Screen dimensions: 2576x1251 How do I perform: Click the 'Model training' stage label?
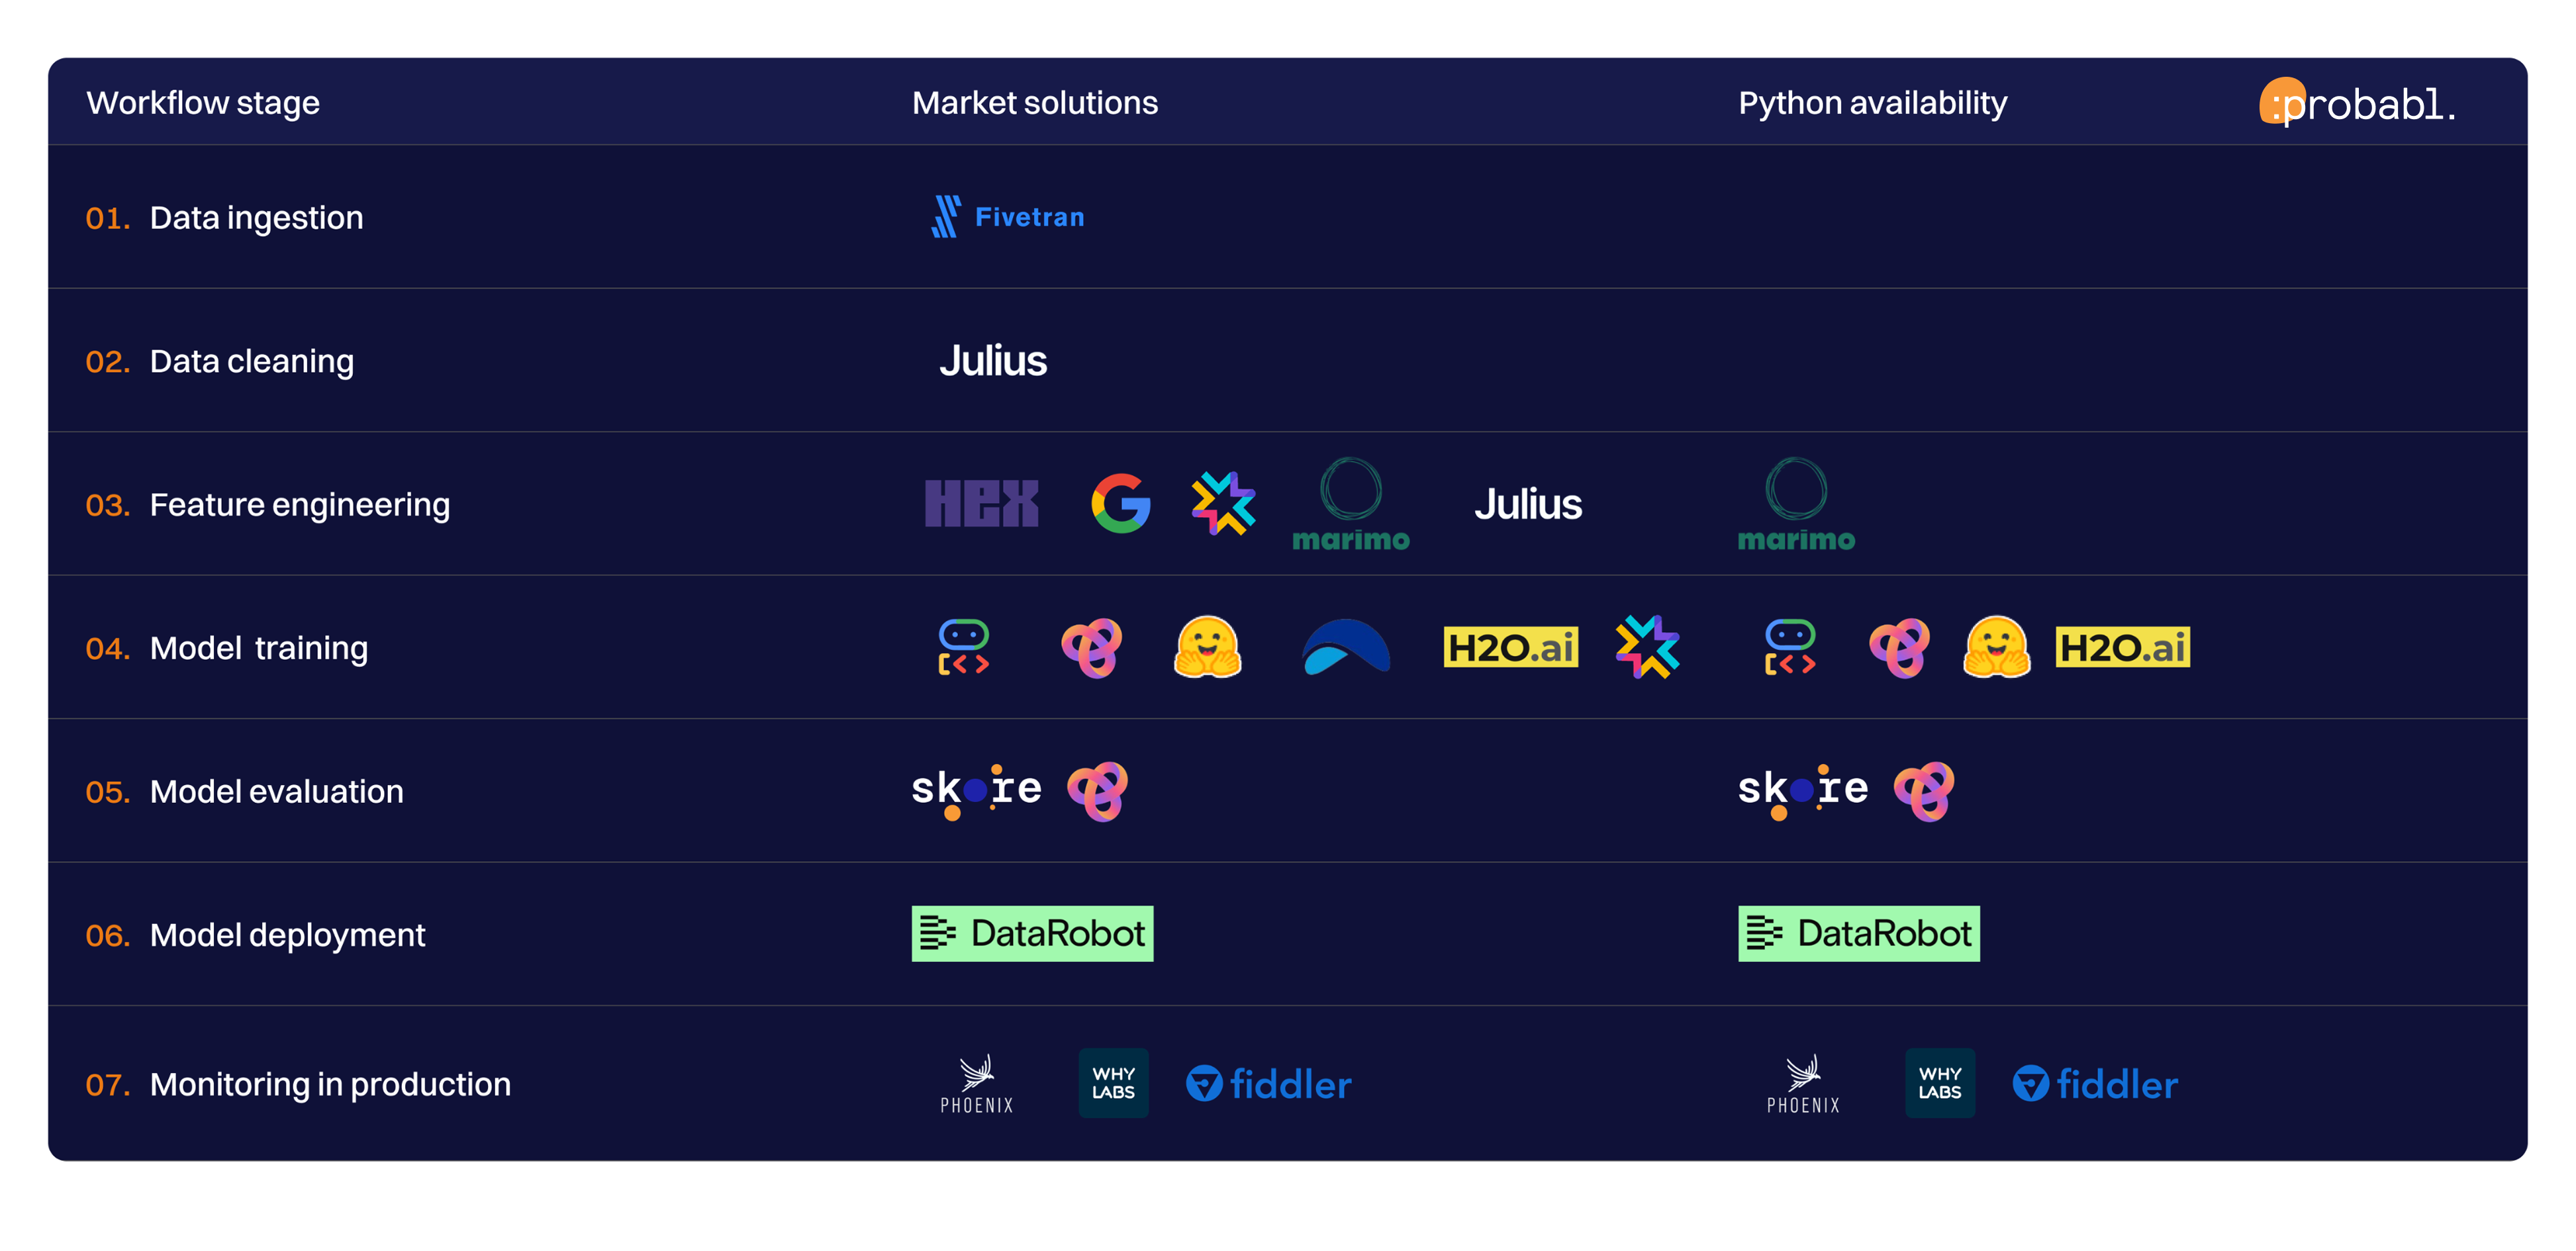click(x=259, y=648)
